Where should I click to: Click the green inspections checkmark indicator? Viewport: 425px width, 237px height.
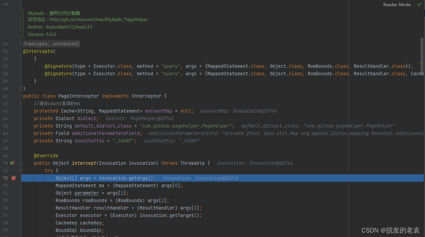pyautogui.click(x=419, y=4)
